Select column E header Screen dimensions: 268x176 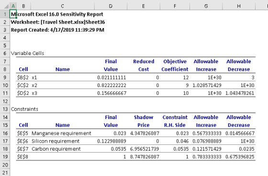144,6
